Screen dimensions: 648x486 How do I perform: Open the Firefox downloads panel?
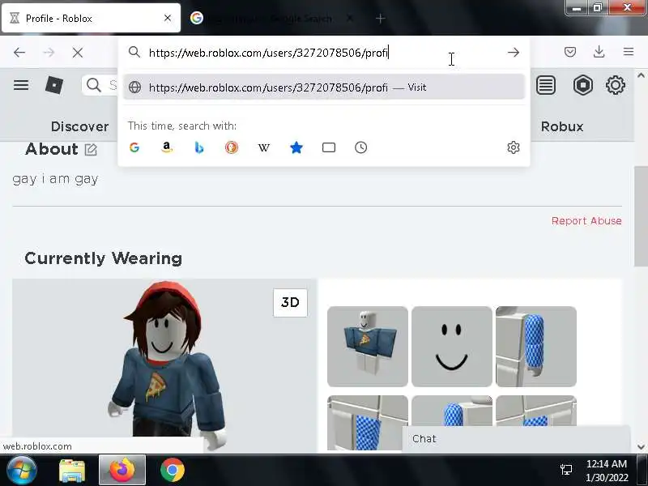(599, 52)
